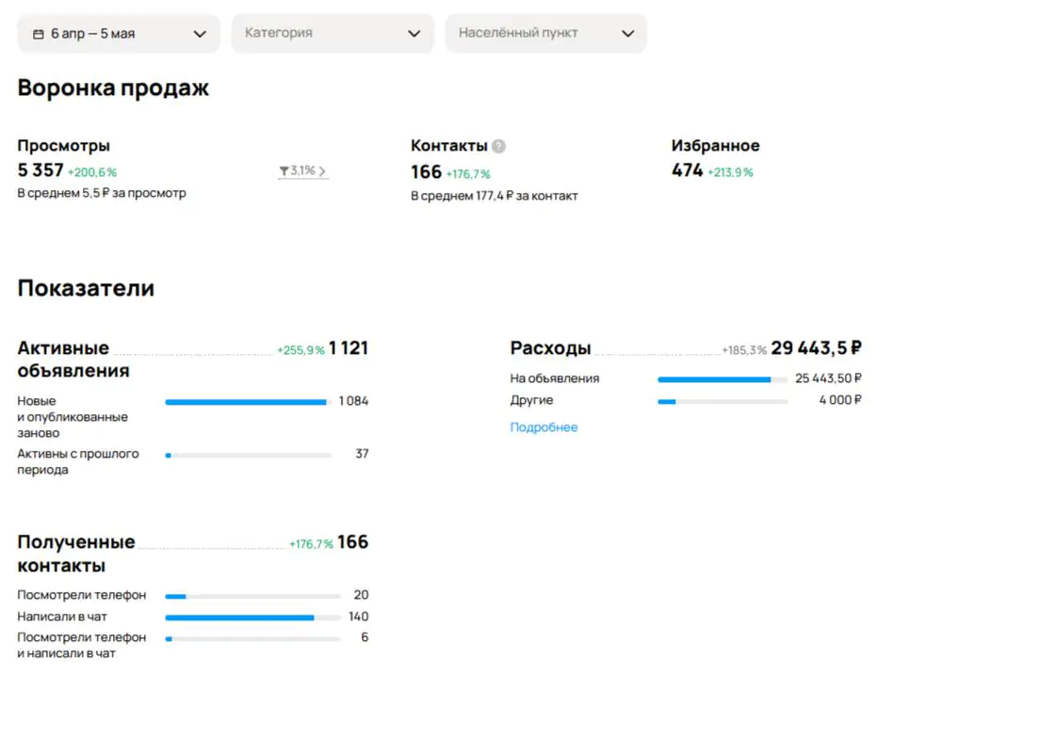This screenshot has height=754, width=1038.
Task: Click the Расходы total 29 443,5 ₽
Action: 817,348
